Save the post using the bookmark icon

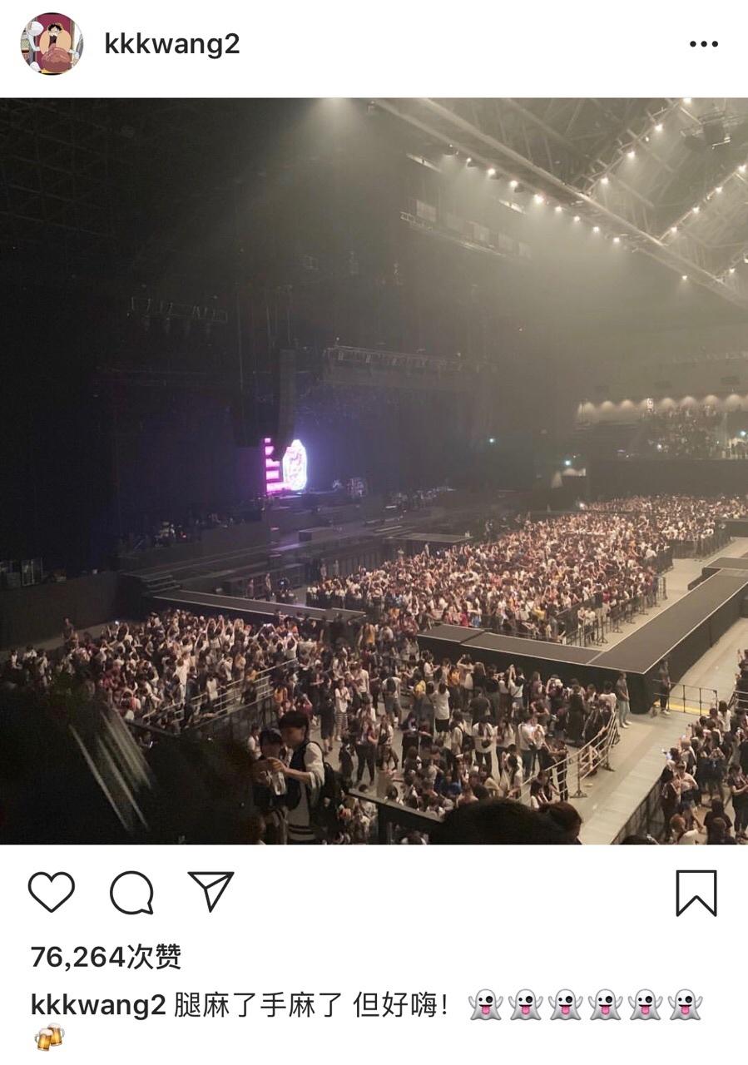(696, 893)
